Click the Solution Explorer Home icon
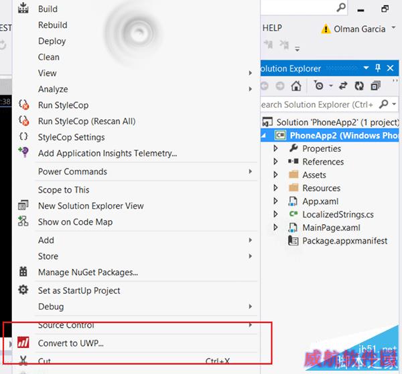 point(296,86)
